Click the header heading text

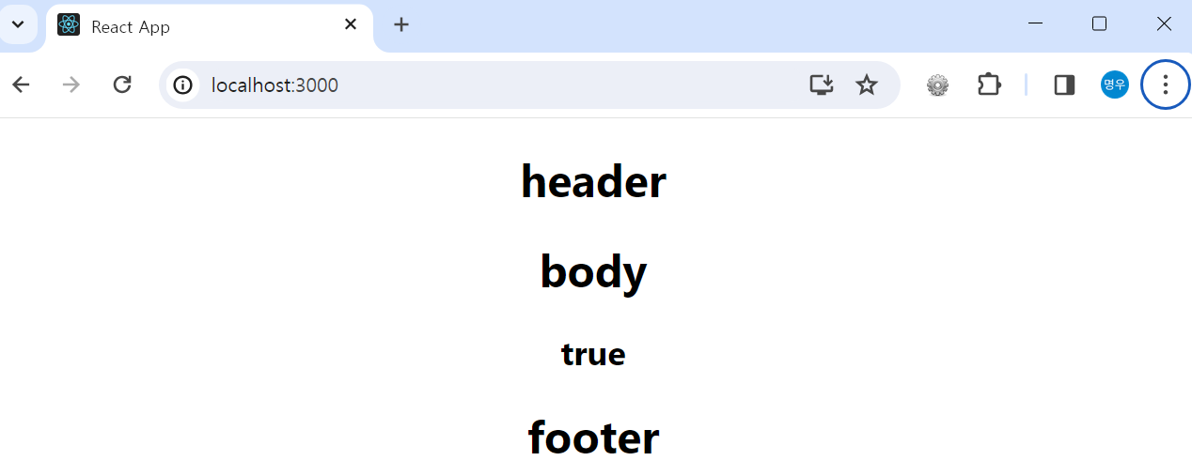[593, 181]
